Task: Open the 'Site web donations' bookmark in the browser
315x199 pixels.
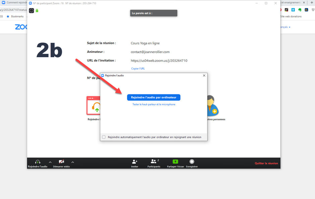Action: pos(291,16)
